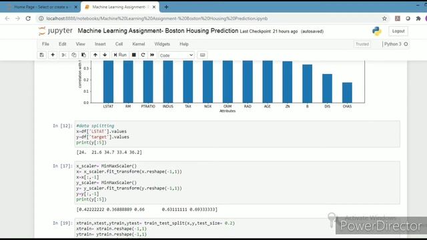Reload the page
Viewport: 427px width, 240px height.
click(x=28, y=19)
